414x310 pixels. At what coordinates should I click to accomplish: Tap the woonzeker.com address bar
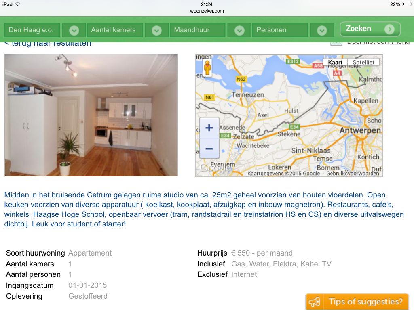pos(207,11)
